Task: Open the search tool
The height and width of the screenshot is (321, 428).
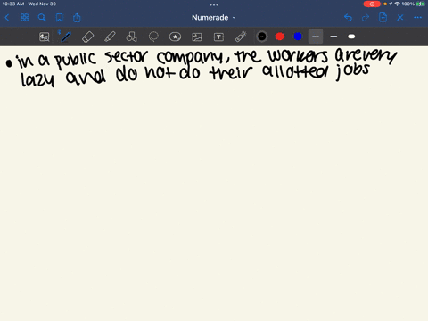Action: tap(42, 18)
